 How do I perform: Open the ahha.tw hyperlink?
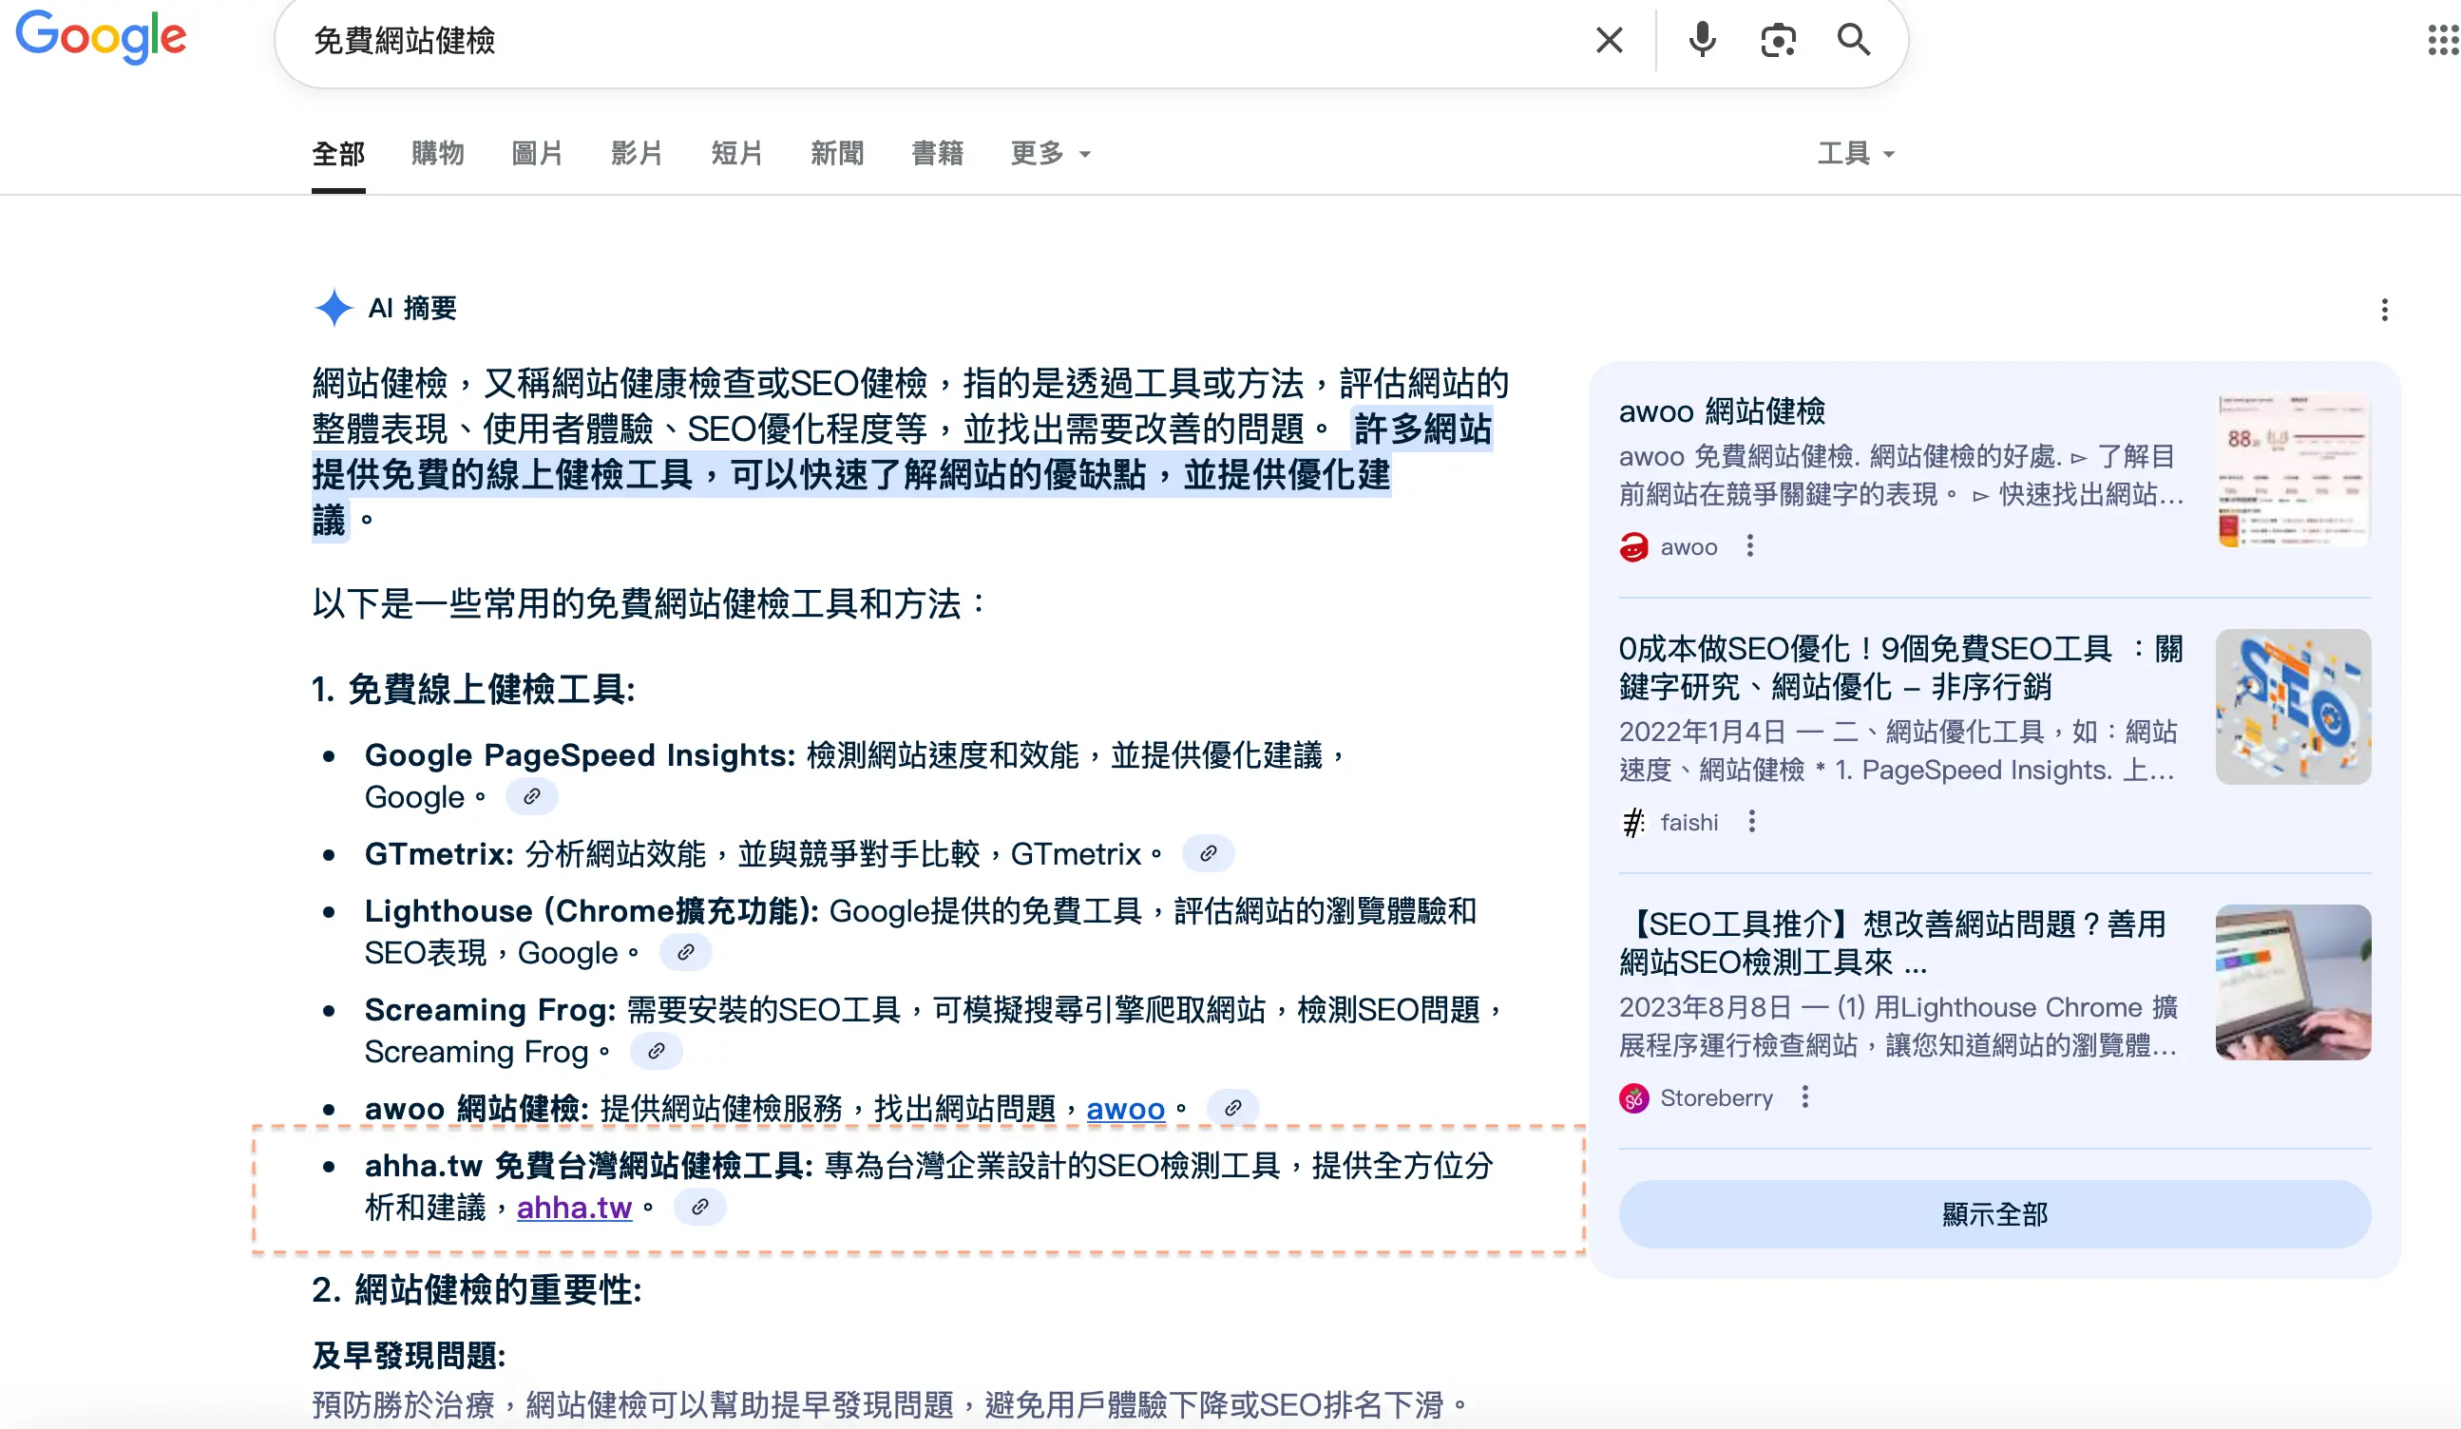574,1209
